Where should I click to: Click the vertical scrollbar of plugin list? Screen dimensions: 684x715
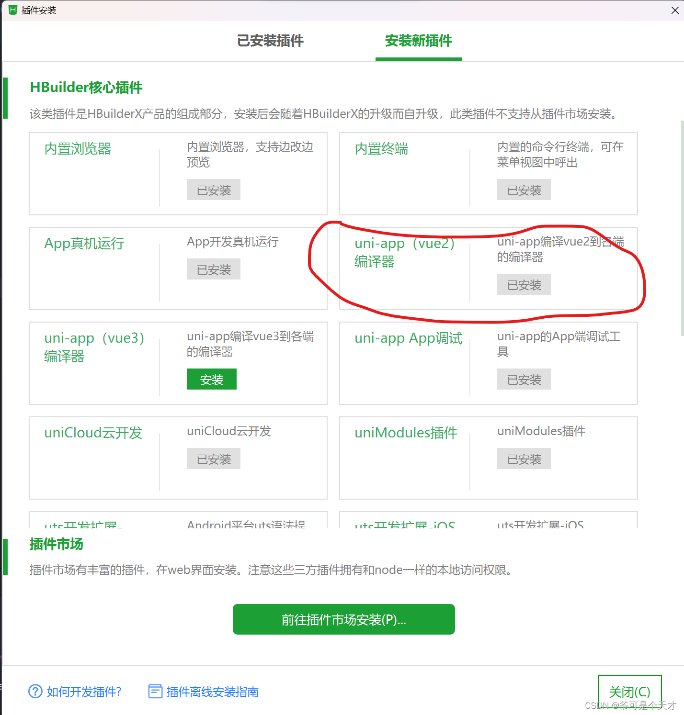point(682,227)
